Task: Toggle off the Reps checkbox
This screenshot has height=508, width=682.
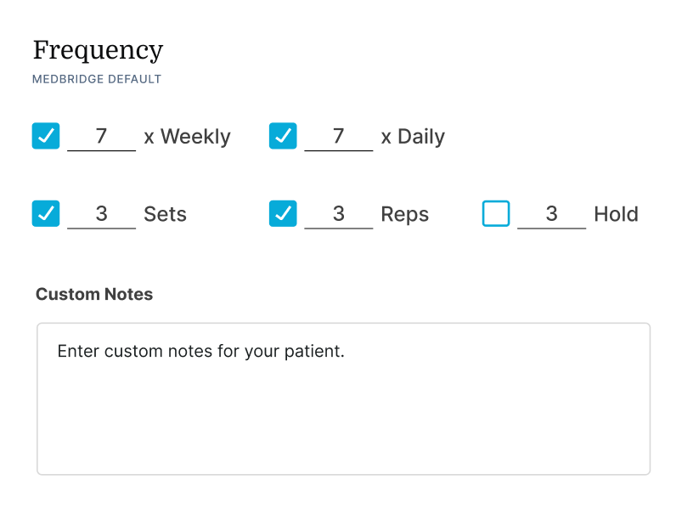Action: pos(283,213)
